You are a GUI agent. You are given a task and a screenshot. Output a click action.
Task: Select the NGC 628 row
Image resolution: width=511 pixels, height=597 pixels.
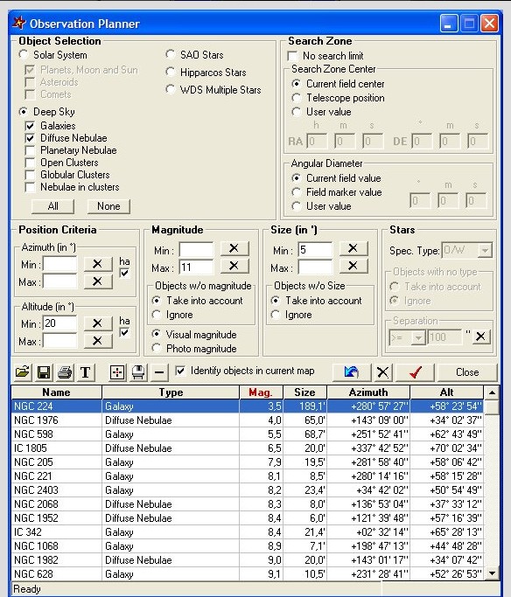(248, 573)
